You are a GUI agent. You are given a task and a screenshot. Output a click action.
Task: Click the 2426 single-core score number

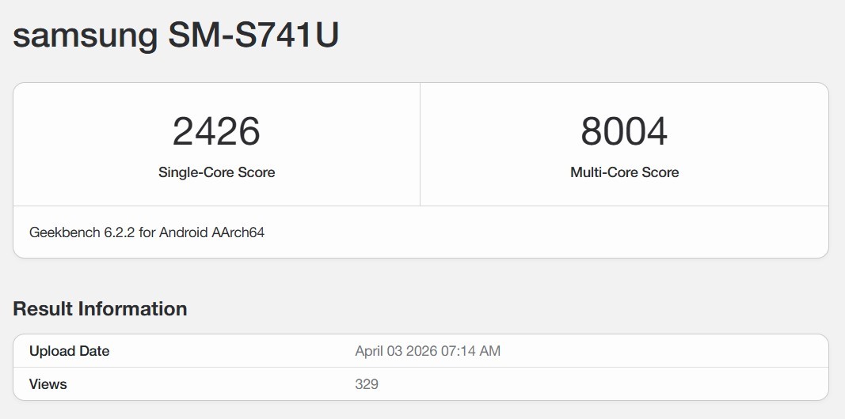(216, 131)
